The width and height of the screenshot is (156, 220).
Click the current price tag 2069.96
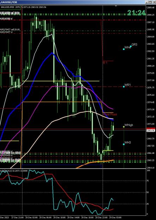[x=151, y=131]
